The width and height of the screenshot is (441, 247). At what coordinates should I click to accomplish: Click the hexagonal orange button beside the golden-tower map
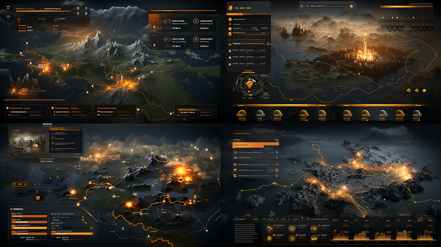424,91
